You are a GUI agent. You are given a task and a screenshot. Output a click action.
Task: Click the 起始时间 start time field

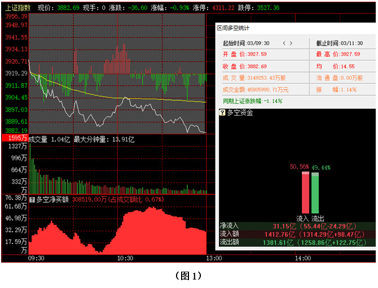[x=245, y=43]
